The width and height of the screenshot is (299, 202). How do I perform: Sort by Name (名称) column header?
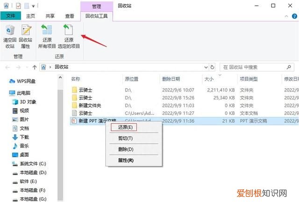tap(76, 79)
